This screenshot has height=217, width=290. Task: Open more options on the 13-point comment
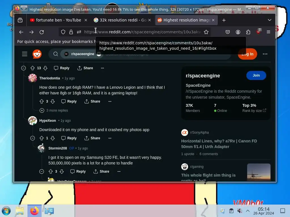[x=103, y=68]
